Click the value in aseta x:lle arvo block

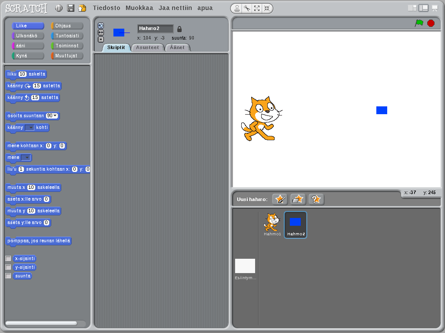pos(46,199)
